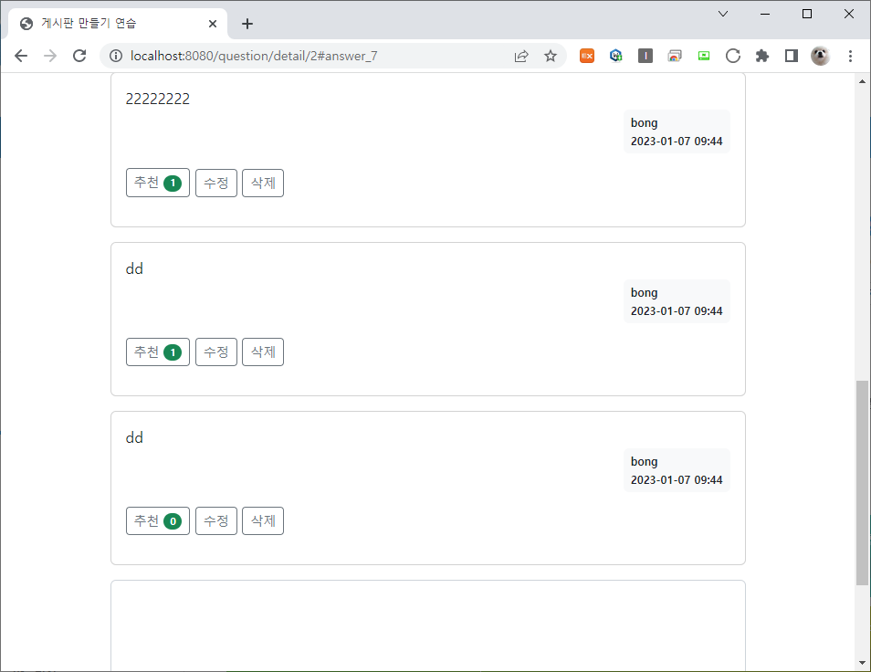Minimize the browser window
This screenshot has height=672, width=871.
click(765, 14)
